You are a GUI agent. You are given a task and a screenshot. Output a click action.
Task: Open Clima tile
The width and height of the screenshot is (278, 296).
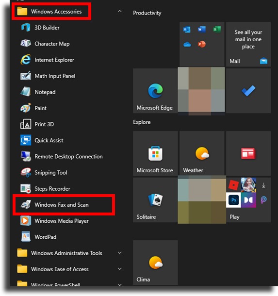(x=155, y=263)
